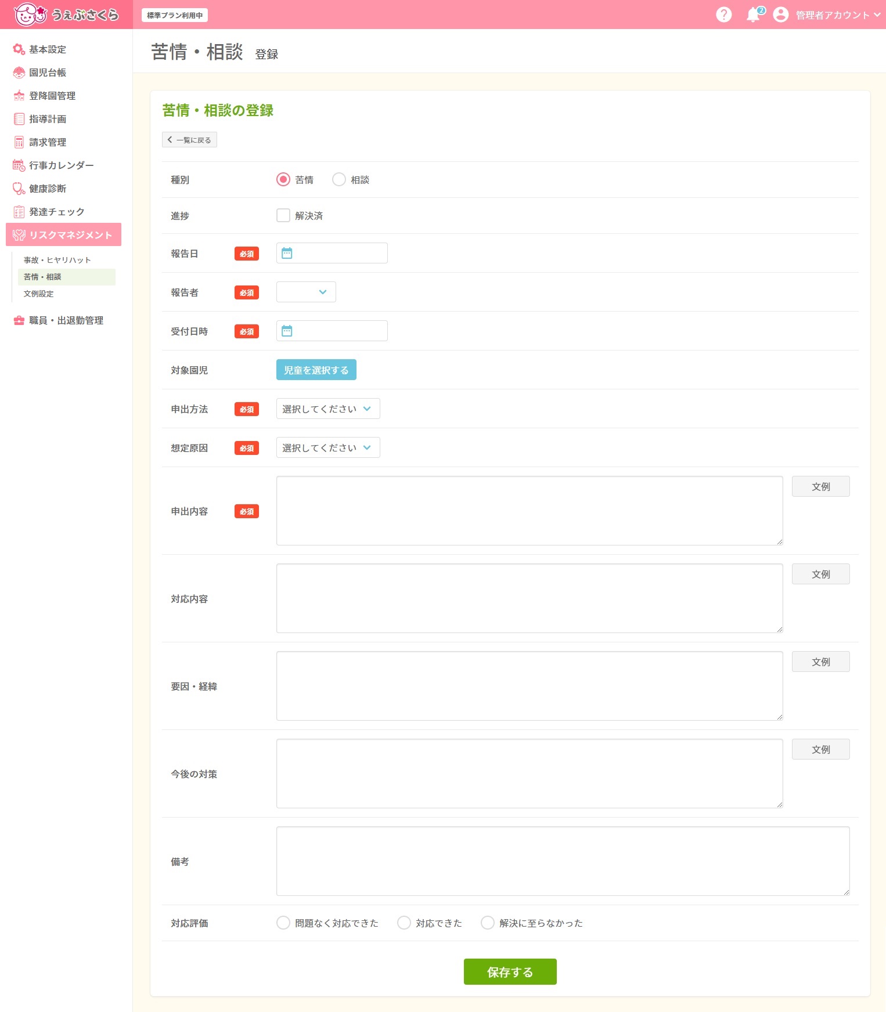Click the リスクマネジメント hands icon
Screen dimensions: 886x1012
19,235
